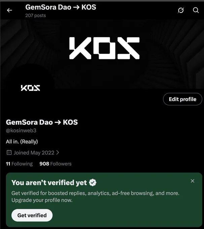Click the Joined May 2022 text
This screenshot has height=229, width=204.
point(34,153)
